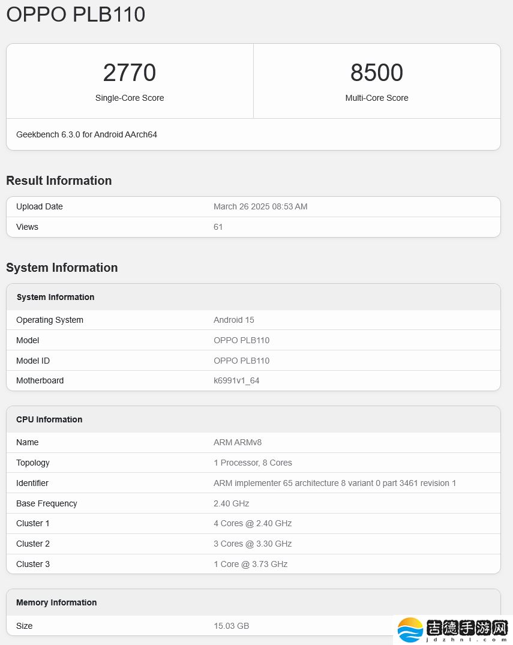Image resolution: width=513 pixels, height=645 pixels.
Task: Select the ARM implementer 65 identifier value
Action: coord(334,483)
